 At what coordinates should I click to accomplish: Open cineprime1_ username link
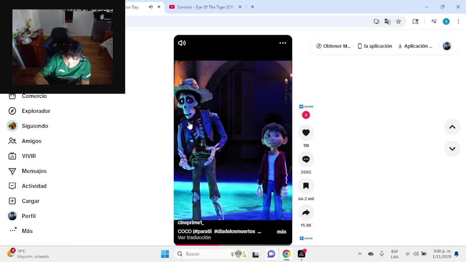[x=191, y=223]
